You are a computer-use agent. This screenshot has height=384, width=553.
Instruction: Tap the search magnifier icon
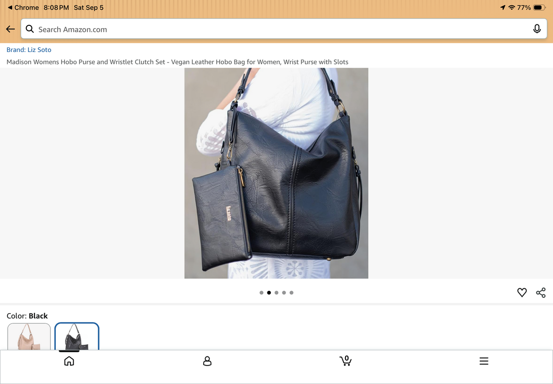coord(29,29)
